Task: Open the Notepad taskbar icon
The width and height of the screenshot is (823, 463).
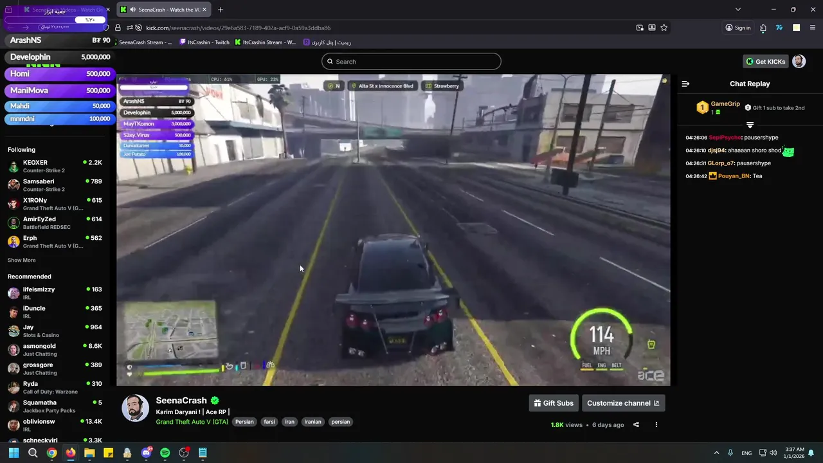Action: 203,453
